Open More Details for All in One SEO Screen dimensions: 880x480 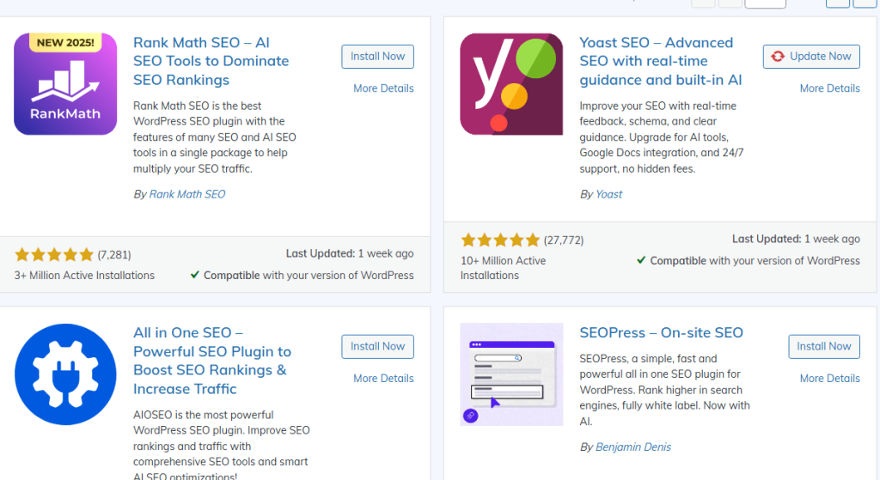tap(383, 379)
